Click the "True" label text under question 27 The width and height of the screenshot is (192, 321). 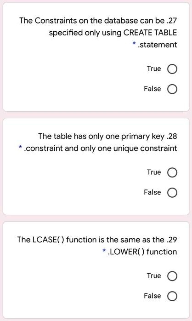pos(154,69)
